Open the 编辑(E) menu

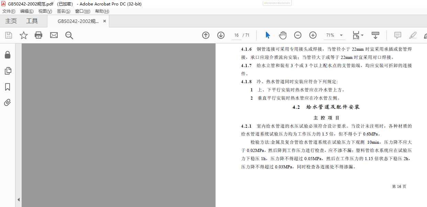tap(27, 11)
